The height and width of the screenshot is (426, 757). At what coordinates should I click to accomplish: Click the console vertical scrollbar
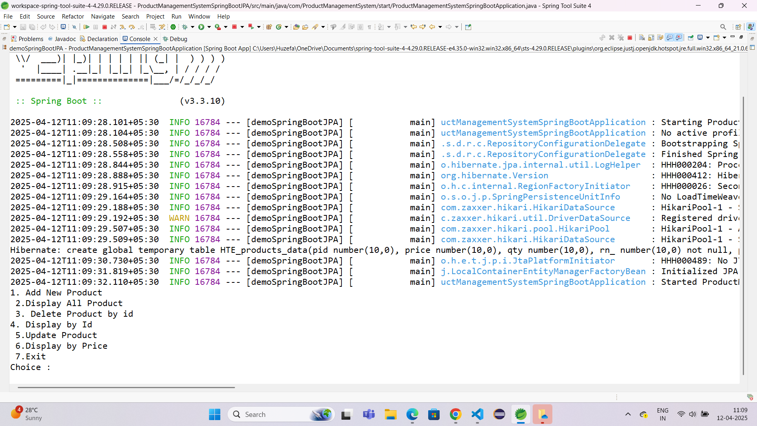tap(743, 235)
